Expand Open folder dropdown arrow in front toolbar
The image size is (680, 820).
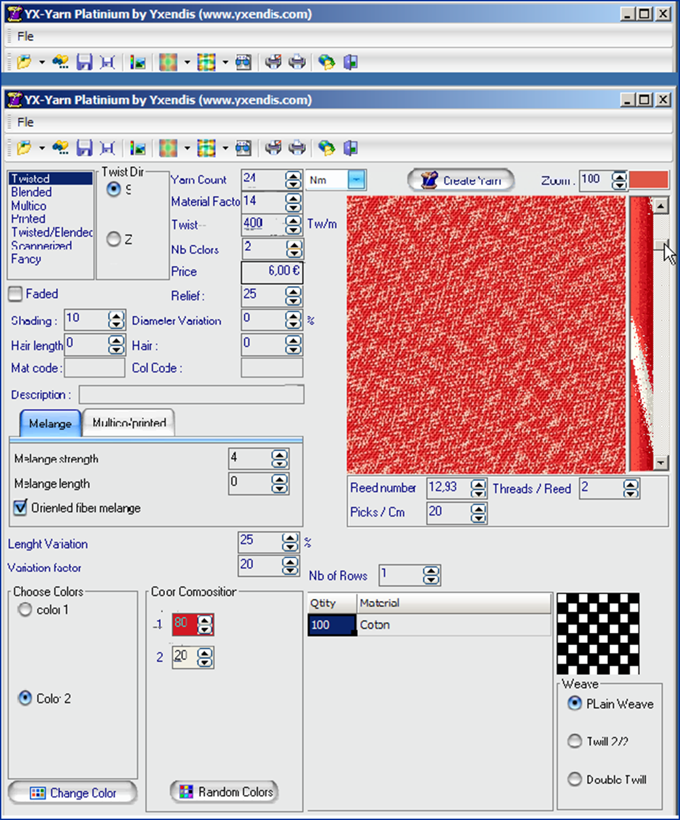coord(42,148)
